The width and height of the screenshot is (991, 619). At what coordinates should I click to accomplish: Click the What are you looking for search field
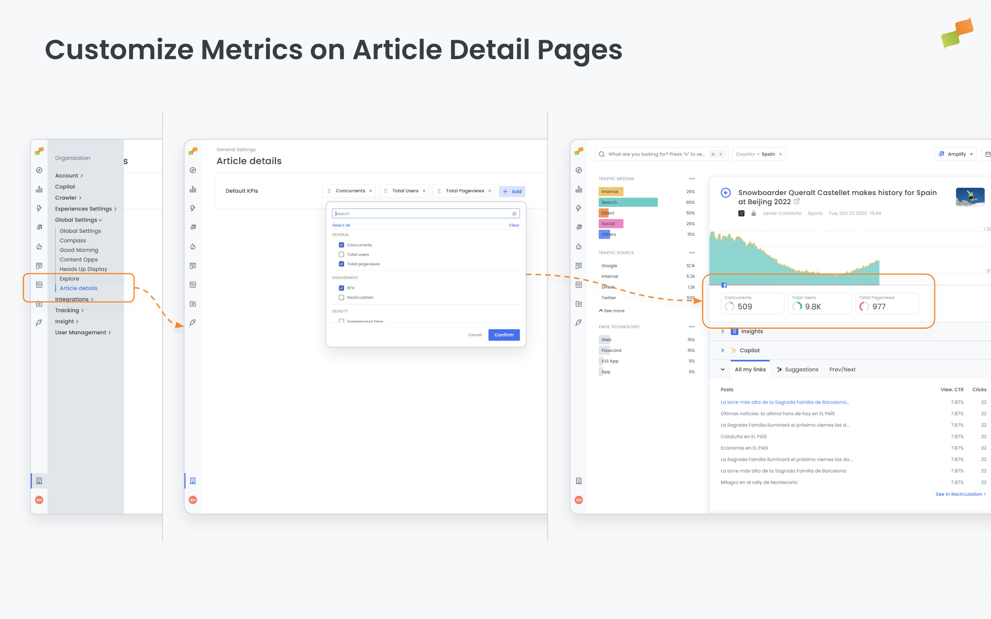655,154
